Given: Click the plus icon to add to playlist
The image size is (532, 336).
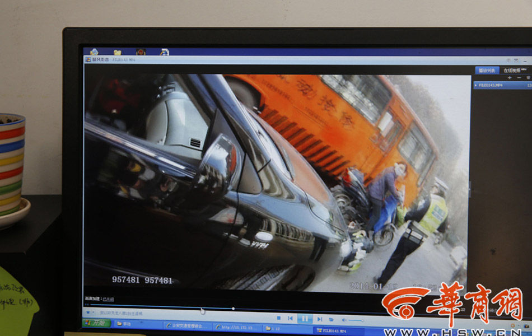Looking at the screenshot, I should pyautogui.click(x=510, y=78).
